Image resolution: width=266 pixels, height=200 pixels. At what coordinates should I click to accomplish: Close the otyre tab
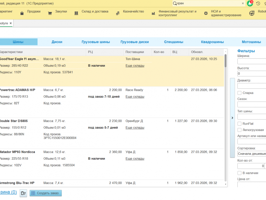point(11,23)
